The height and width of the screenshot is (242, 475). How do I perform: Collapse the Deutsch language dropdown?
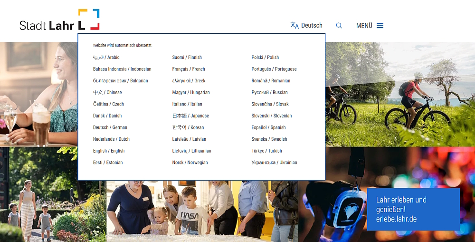[x=311, y=26]
